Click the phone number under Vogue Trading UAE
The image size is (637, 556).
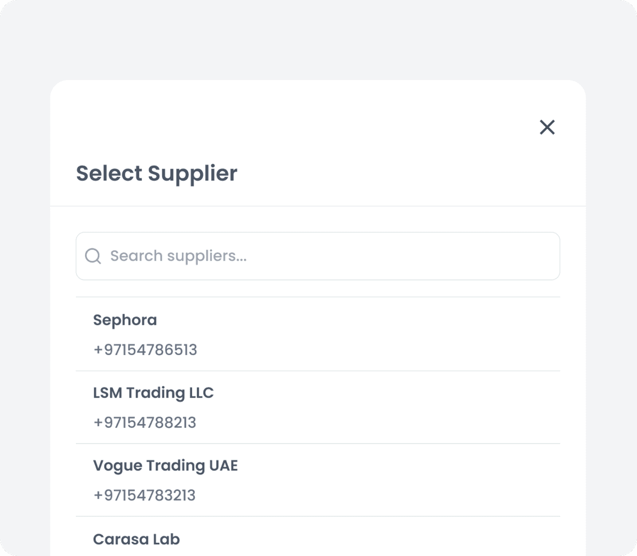pos(144,495)
